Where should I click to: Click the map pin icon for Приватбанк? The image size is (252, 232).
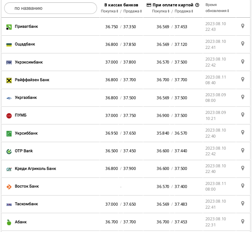(243, 26)
